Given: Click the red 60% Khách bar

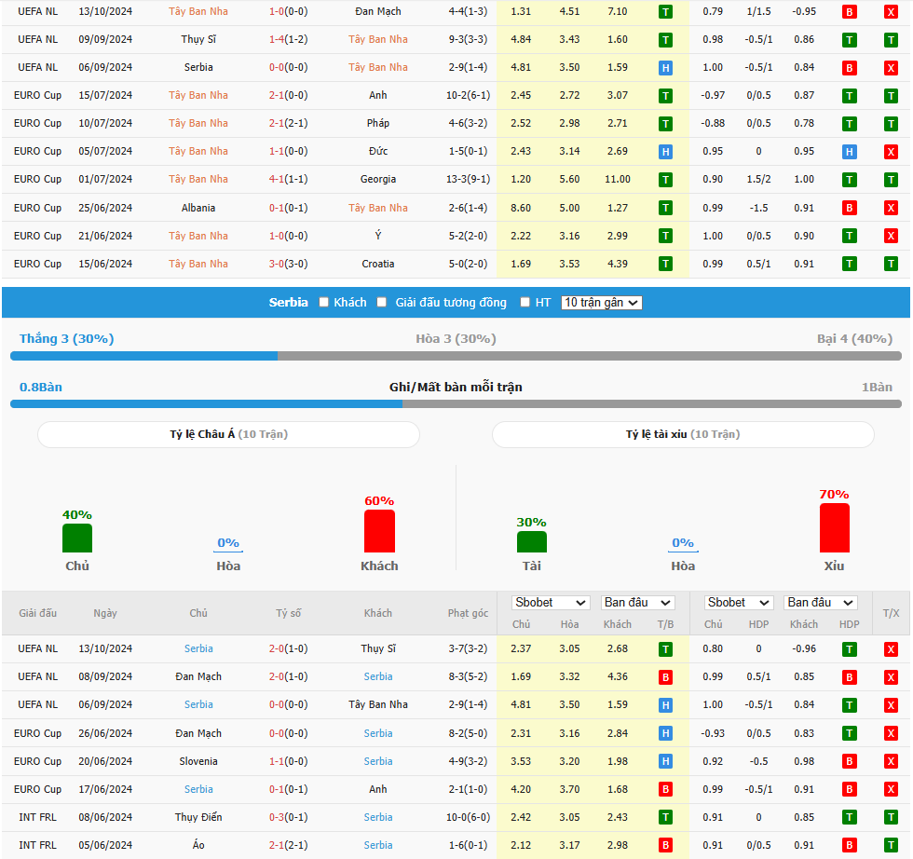Looking at the screenshot, I should coord(380,531).
